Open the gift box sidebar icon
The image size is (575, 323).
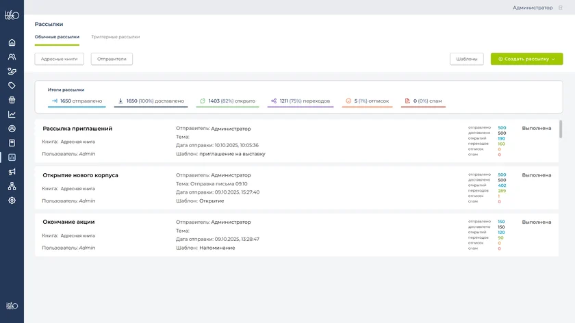[x=12, y=100]
